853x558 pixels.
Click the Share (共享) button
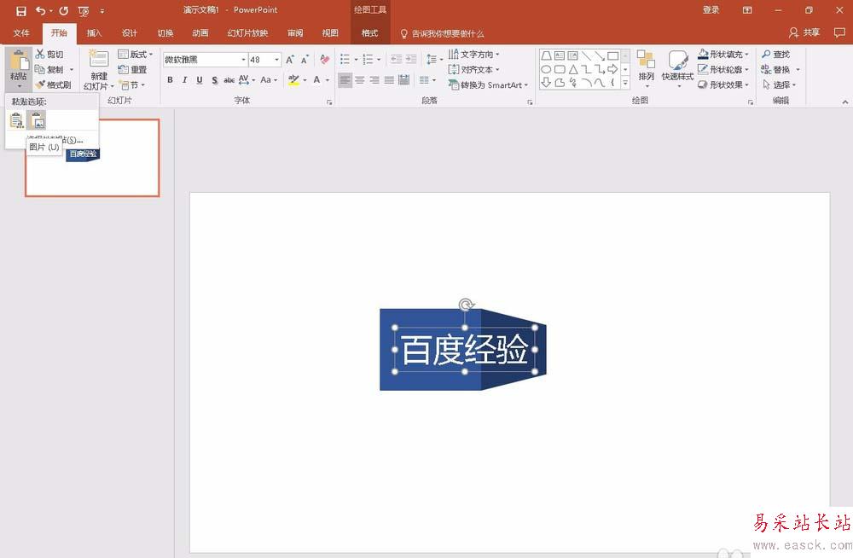click(804, 32)
